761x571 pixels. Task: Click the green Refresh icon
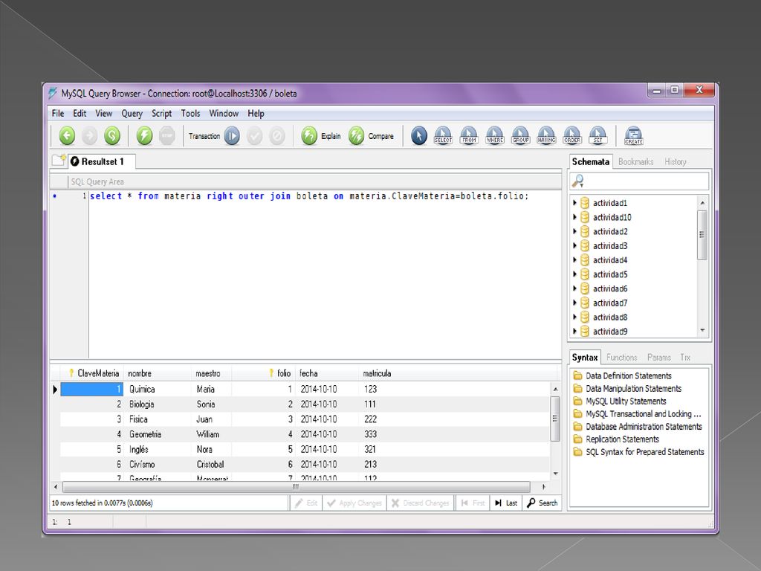[112, 136]
